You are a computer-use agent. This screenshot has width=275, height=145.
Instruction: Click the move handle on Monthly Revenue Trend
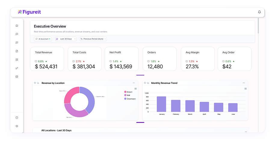[x=145, y=83]
